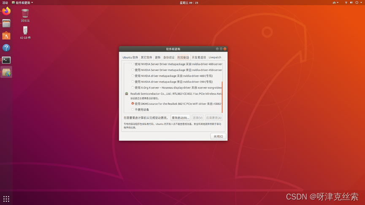Click the power icon in top bar
The height and width of the screenshot is (205, 365).
(357, 3)
